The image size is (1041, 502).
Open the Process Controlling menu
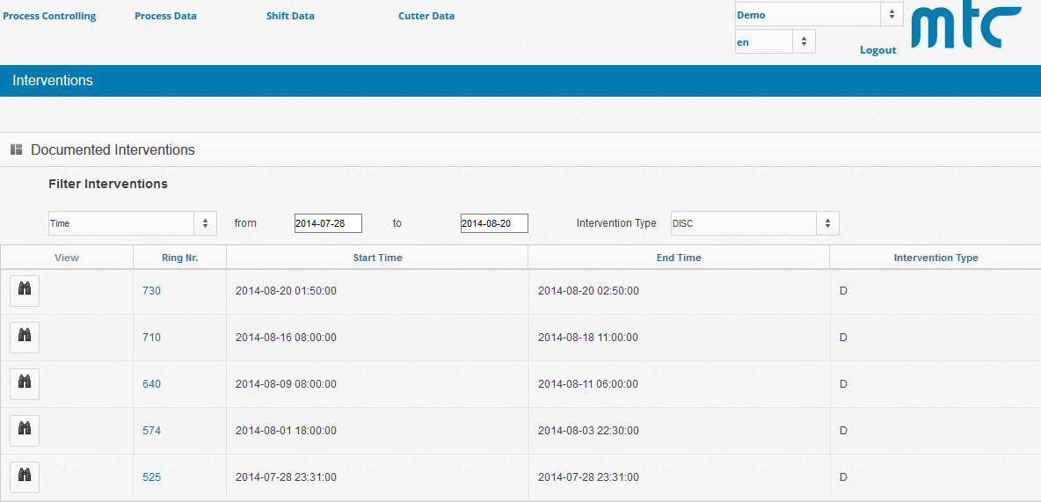coord(49,16)
